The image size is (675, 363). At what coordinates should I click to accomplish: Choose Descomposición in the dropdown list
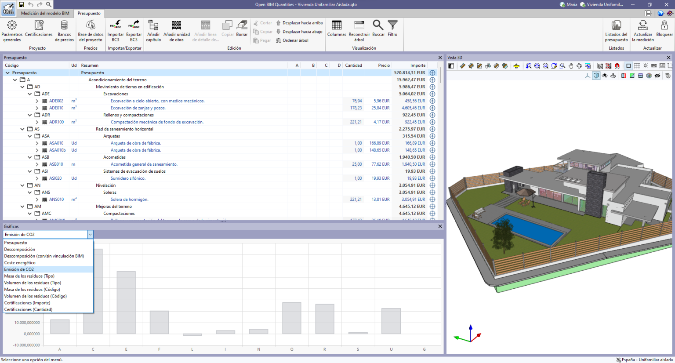[48, 249]
